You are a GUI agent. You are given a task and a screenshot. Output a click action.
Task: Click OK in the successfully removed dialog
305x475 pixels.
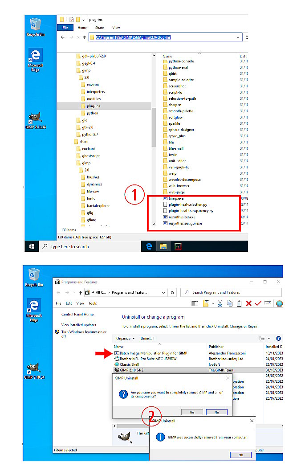240,455
